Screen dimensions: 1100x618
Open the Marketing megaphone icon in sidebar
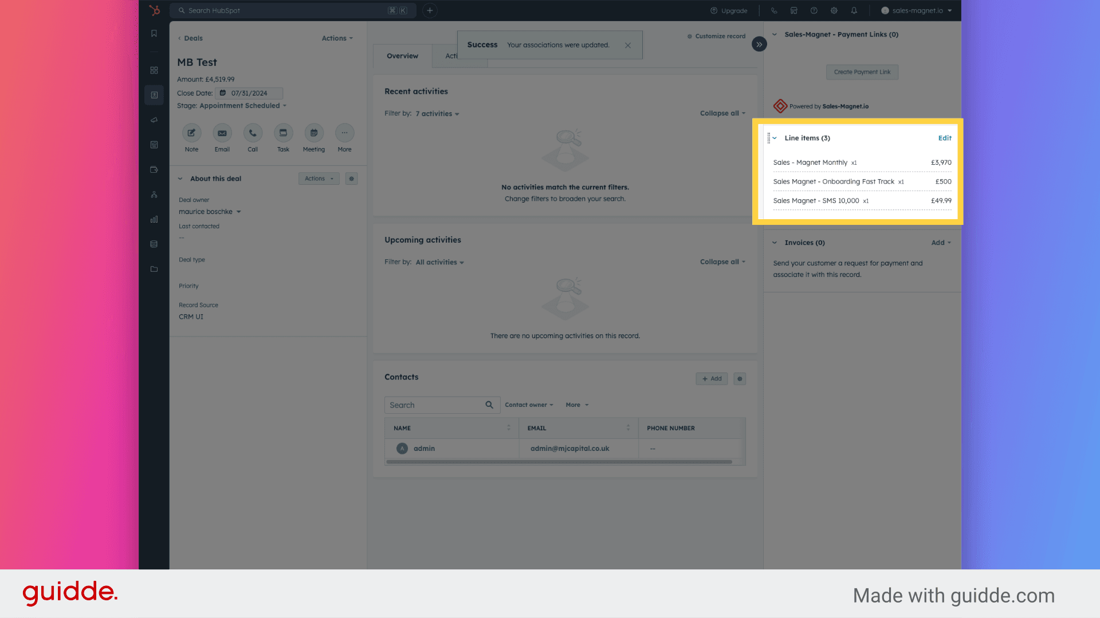(x=154, y=120)
